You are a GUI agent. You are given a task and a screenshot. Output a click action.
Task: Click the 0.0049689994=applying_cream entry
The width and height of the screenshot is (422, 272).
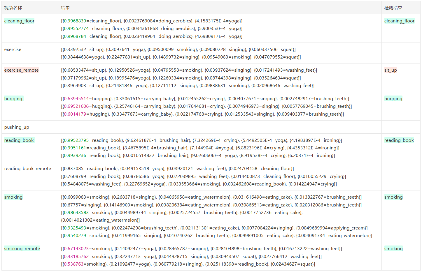click(x=332, y=228)
